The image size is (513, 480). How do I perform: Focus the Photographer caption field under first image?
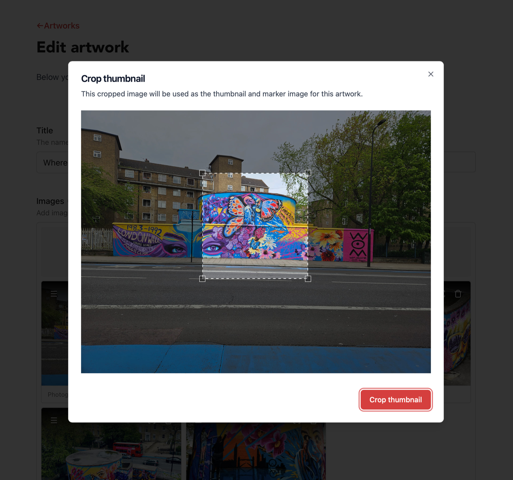click(55, 394)
